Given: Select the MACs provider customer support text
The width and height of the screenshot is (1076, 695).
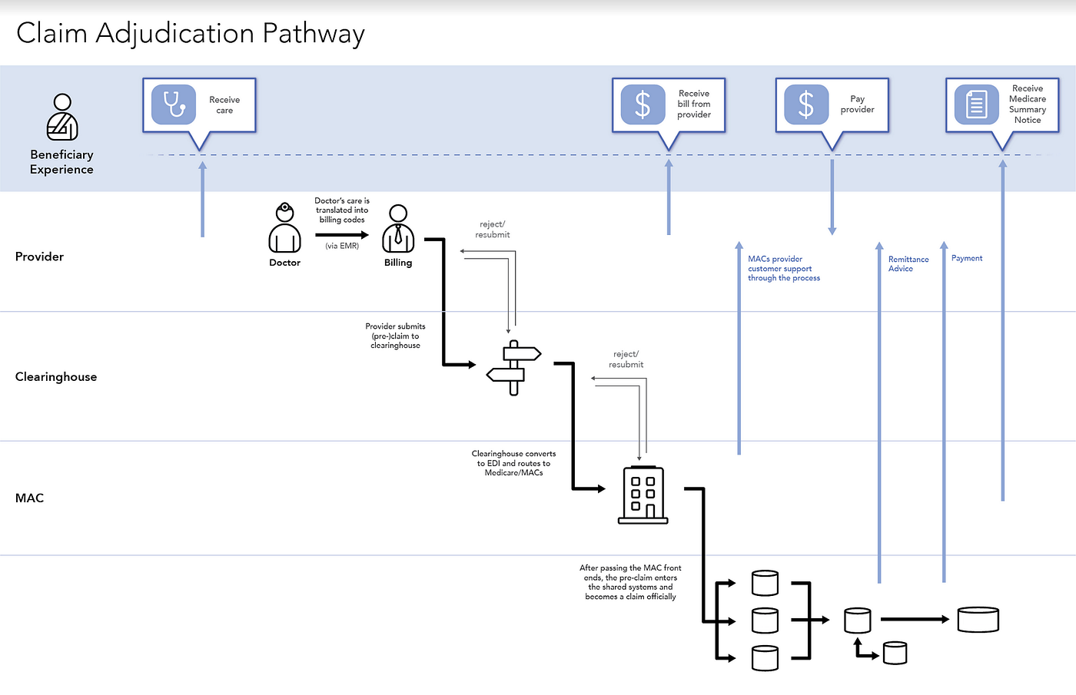Looking at the screenshot, I should pyautogui.click(x=783, y=268).
